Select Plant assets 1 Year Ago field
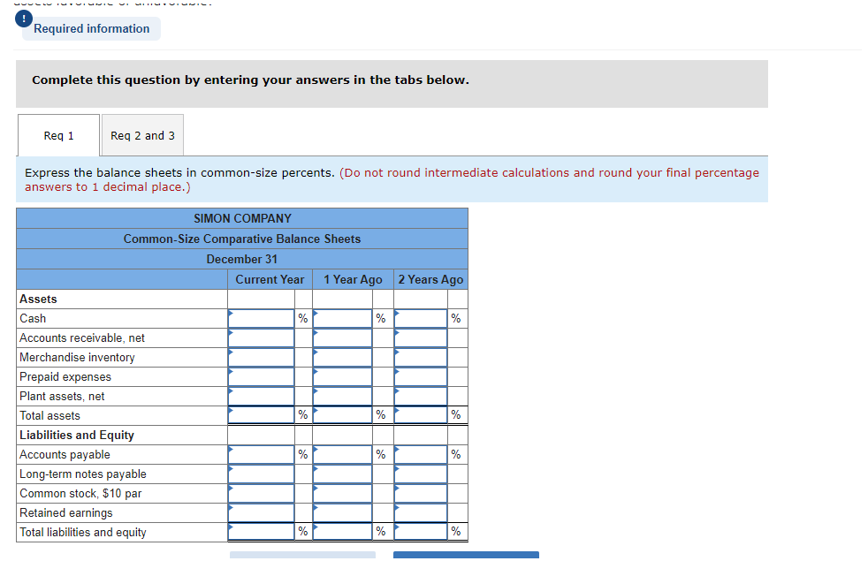Viewport: 868px width, 561px height. tap(343, 396)
